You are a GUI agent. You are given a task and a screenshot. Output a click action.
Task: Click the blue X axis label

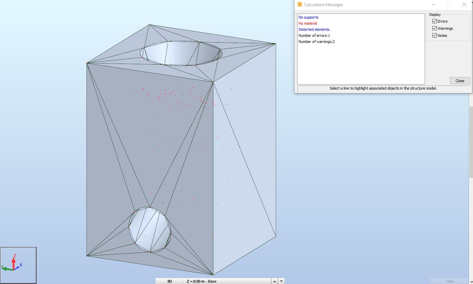coord(21,265)
